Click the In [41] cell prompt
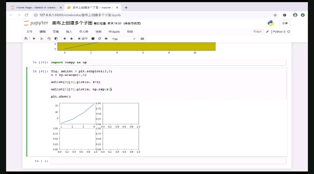Image resolution: width=314 pixels, height=174 pixels. pos(41,71)
